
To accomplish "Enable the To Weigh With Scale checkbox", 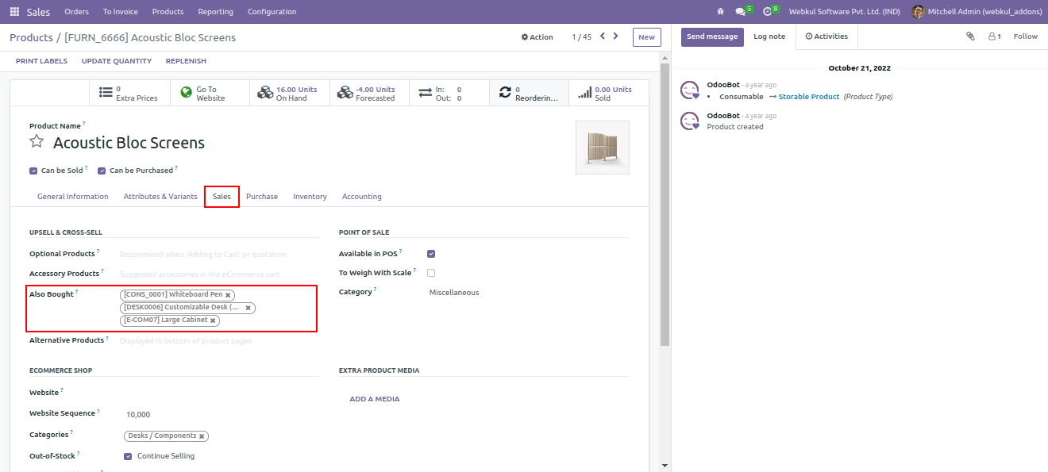I will [x=431, y=273].
